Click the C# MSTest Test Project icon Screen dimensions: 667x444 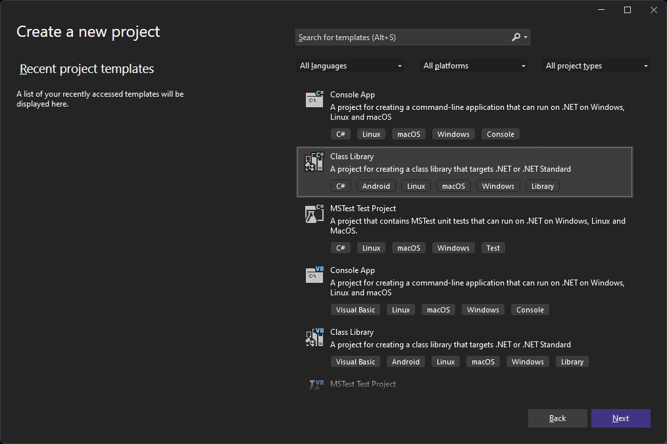pos(314,213)
